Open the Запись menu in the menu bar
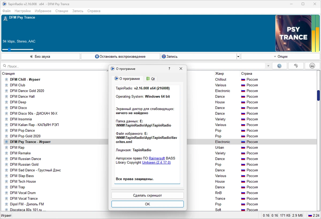321x219 pixels. click(78, 11)
